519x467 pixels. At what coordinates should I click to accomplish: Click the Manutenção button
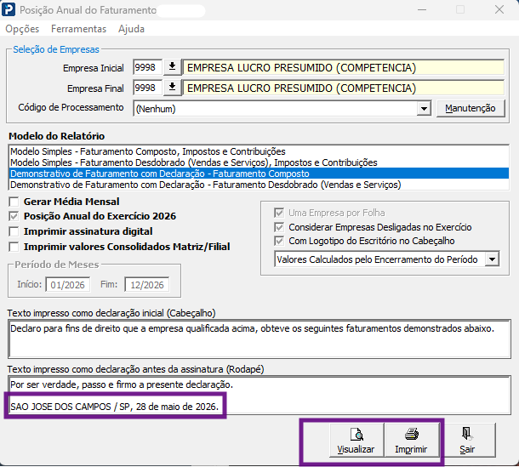(x=471, y=108)
